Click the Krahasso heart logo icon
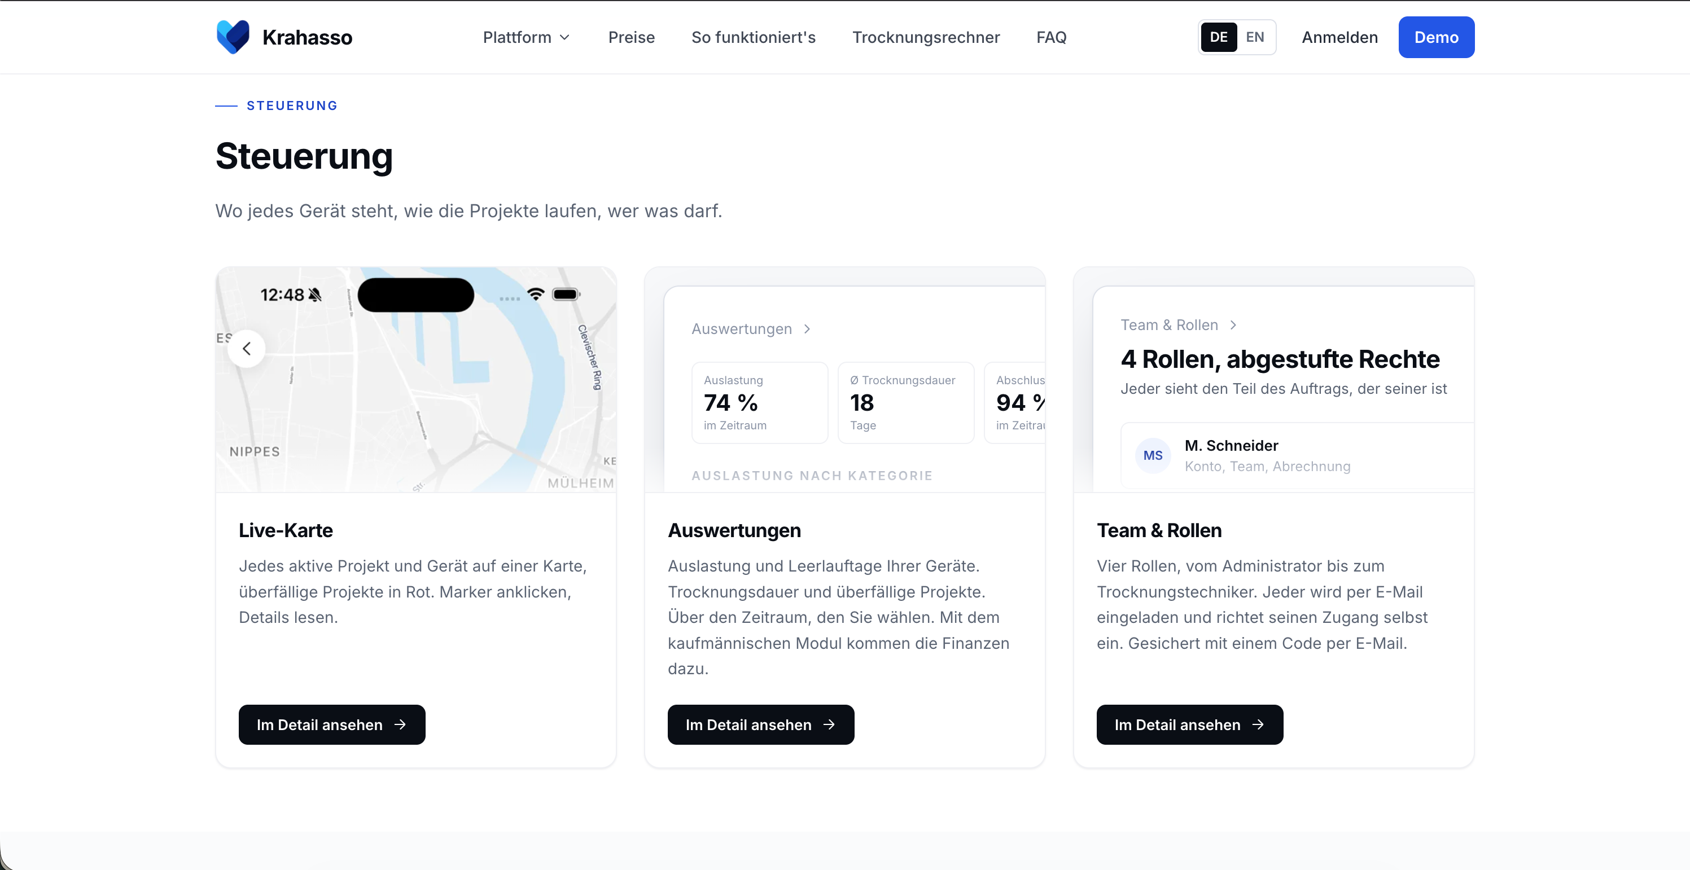 point(233,37)
